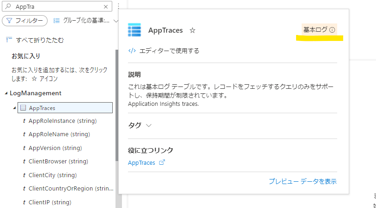Click 'Application Insights traces.' text
This screenshot has width=376, height=208.
[164, 104]
